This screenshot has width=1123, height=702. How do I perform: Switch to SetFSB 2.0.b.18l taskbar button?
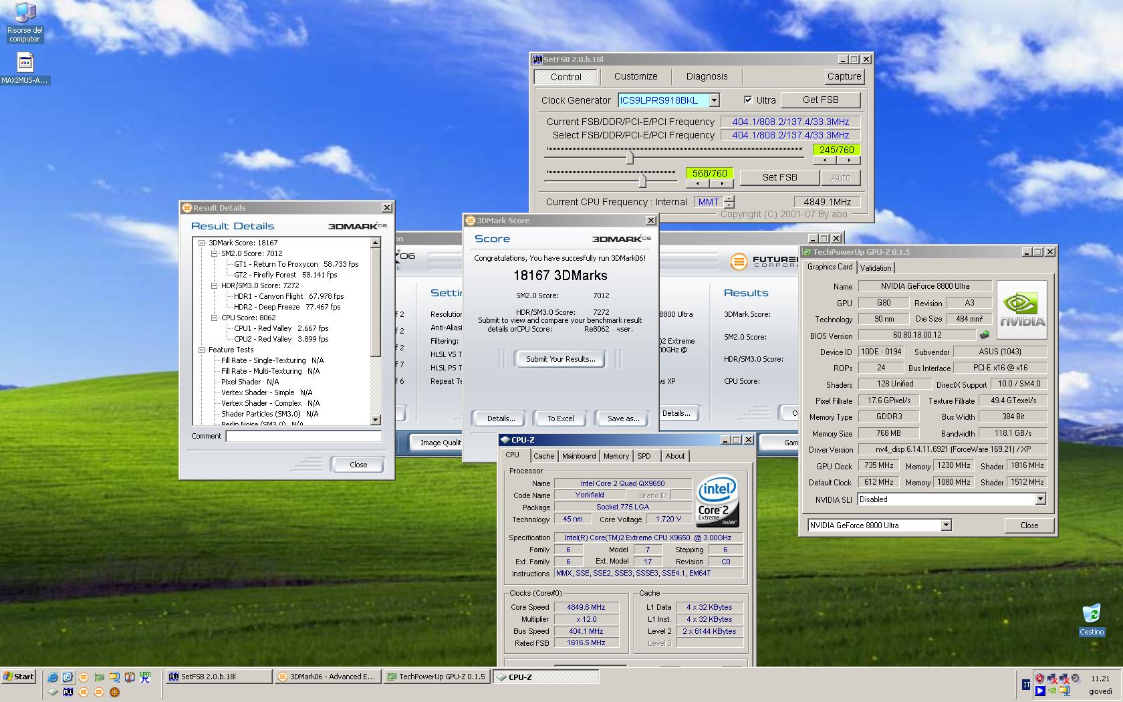point(219,677)
